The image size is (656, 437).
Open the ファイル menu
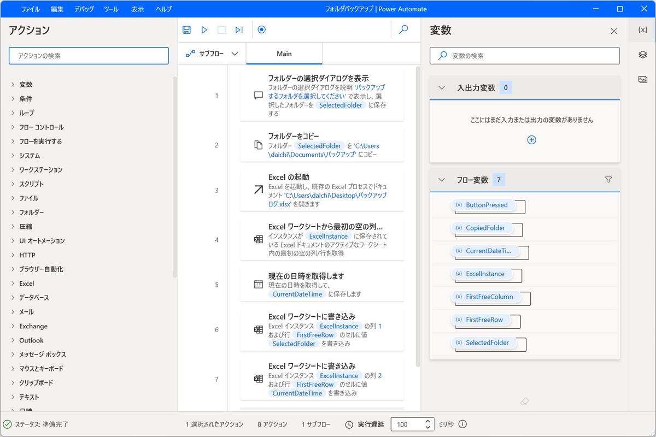pyautogui.click(x=30, y=9)
